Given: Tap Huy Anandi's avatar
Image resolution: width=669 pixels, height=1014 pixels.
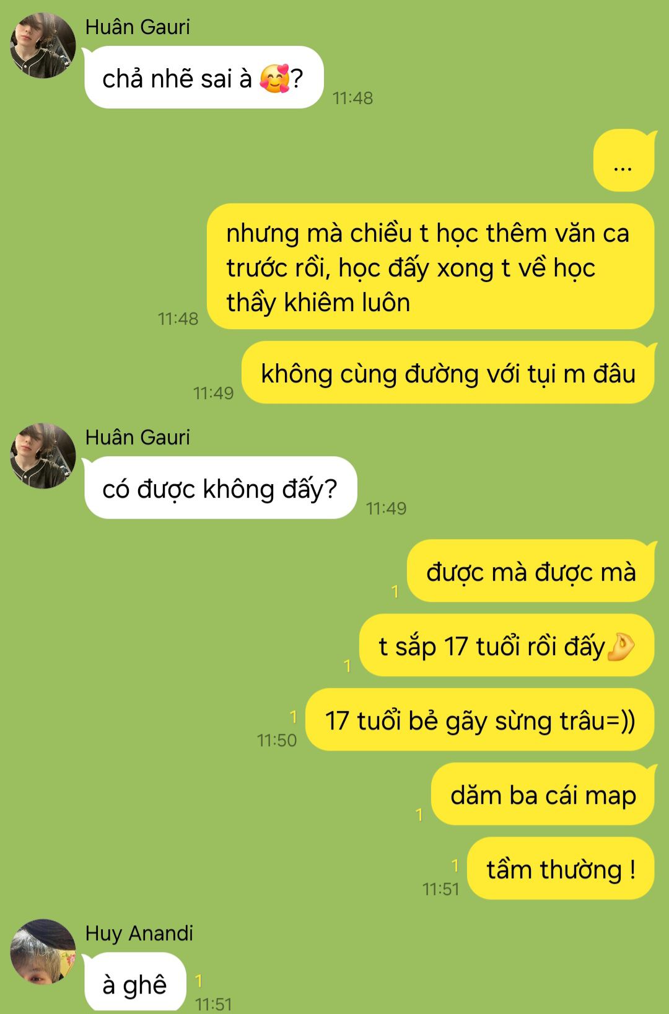Looking at the screenshot, I should (x=43, y=951).
